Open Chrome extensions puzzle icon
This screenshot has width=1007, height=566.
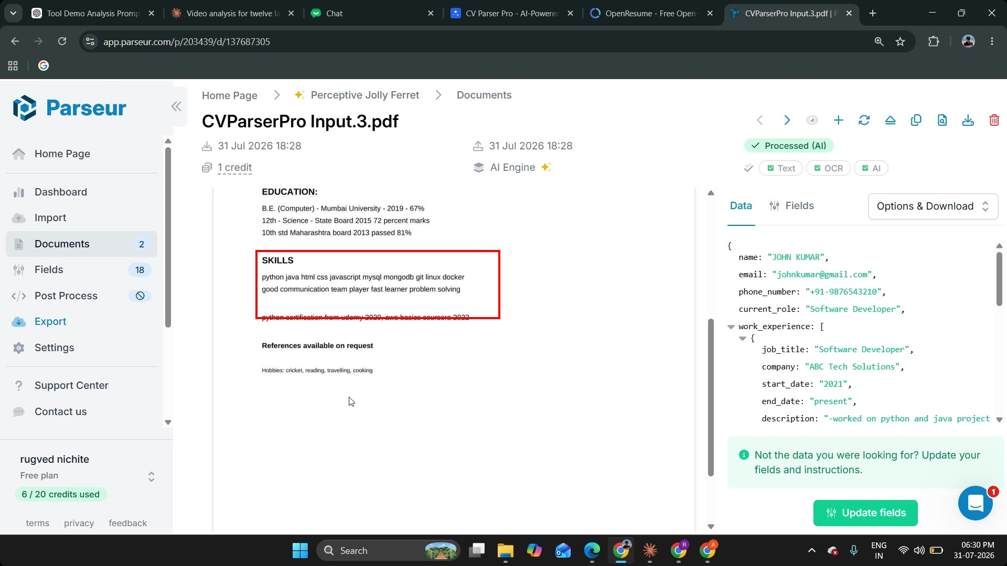coord(934,41)
